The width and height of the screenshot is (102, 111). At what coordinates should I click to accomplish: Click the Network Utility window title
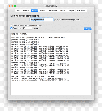(51, 6)
